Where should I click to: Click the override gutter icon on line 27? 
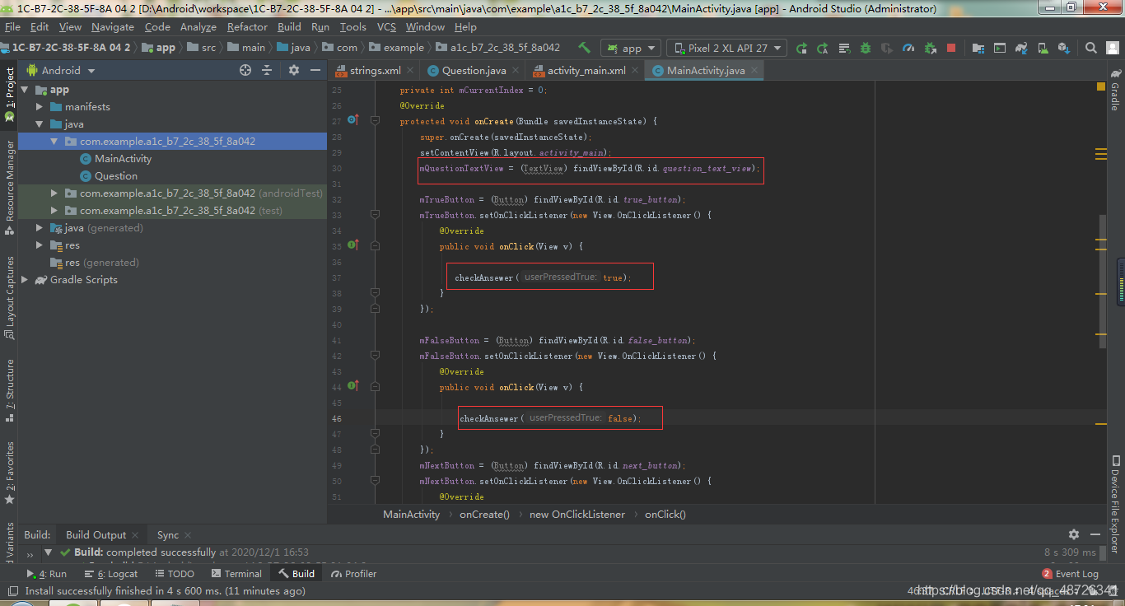[352, 120]
